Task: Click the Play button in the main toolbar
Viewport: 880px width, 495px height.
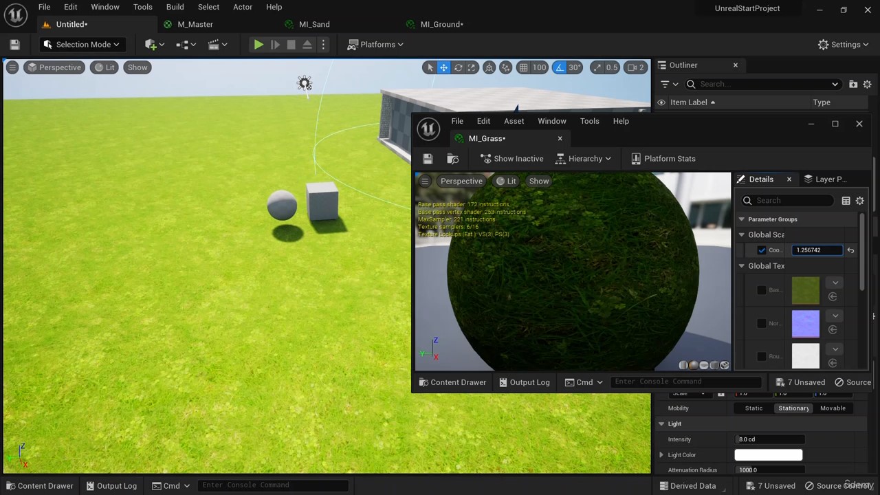Action: pos(258,45)
